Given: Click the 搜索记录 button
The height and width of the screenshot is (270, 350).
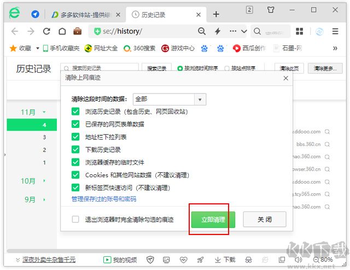Looking at the screenshot, I should 157,68.
